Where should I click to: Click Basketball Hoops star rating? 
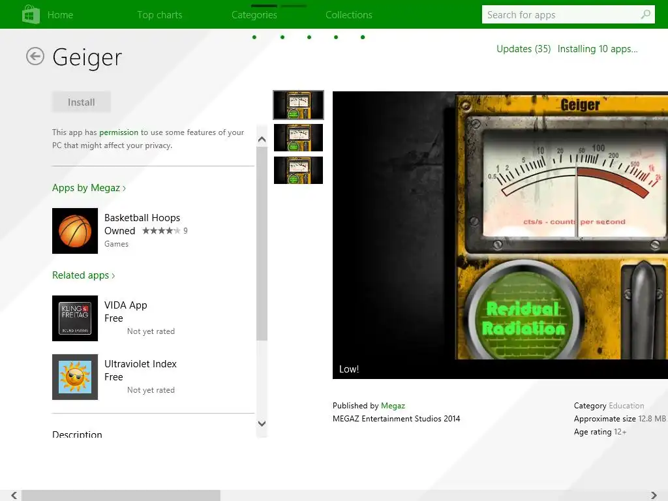pyautogui.click(x=161, y=230)
